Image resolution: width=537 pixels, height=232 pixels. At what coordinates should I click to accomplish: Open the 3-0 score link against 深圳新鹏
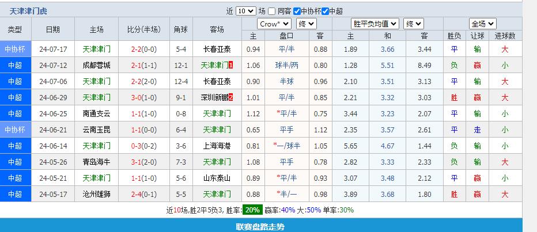pyautogui.click(x=136, y=97)
